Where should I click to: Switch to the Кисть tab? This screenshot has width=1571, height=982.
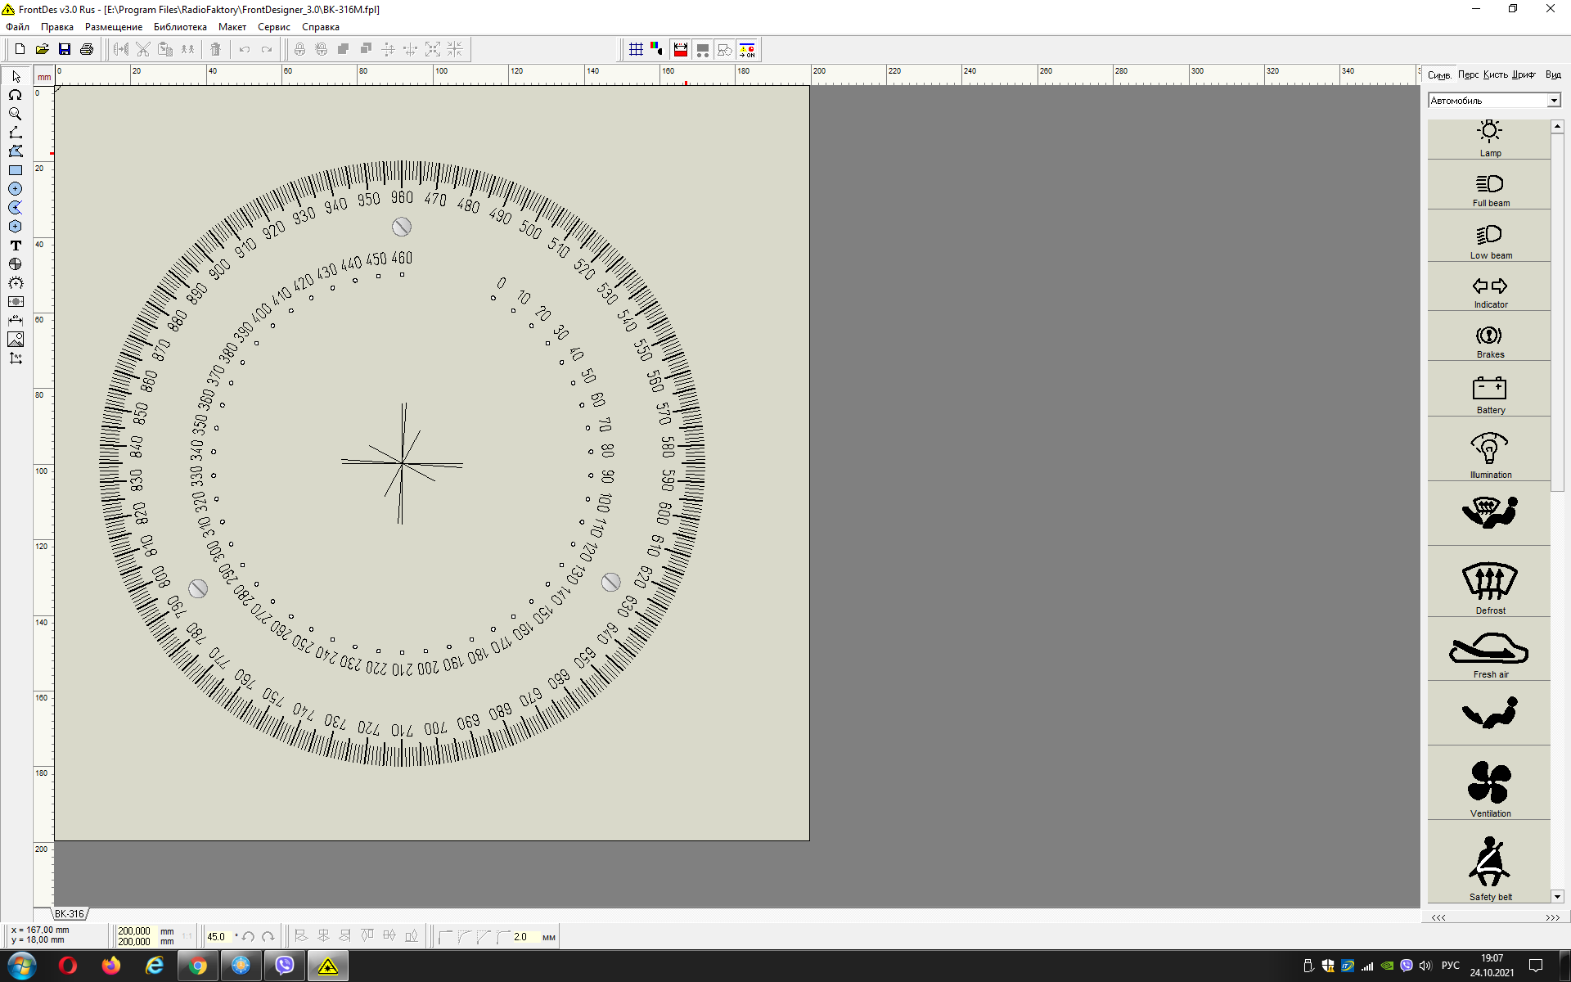point(1495,74)
